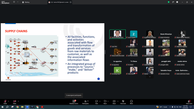The image size is (194, 109).
Task: Click the green encryption shield icon
Action: [169, 2]
